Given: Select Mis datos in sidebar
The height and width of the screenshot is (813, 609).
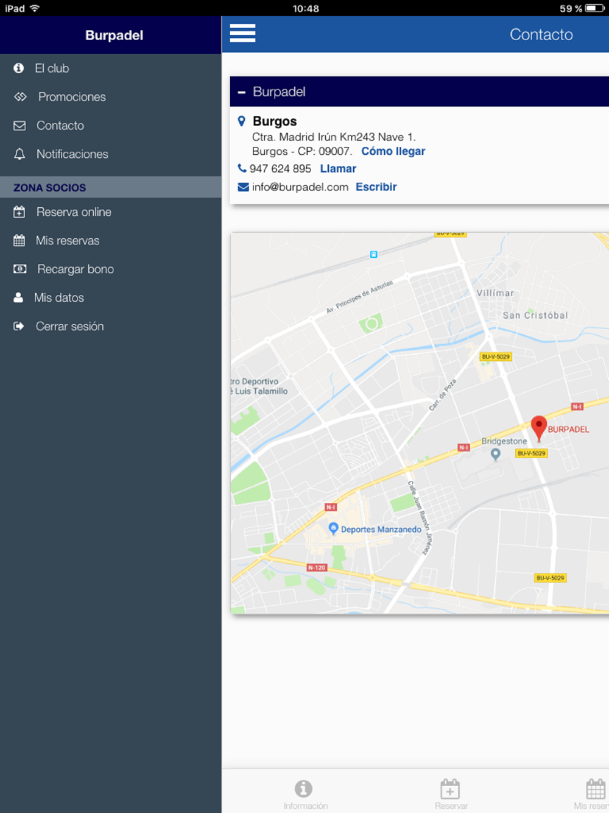Looking at the screenshot, I should point(110,297).
